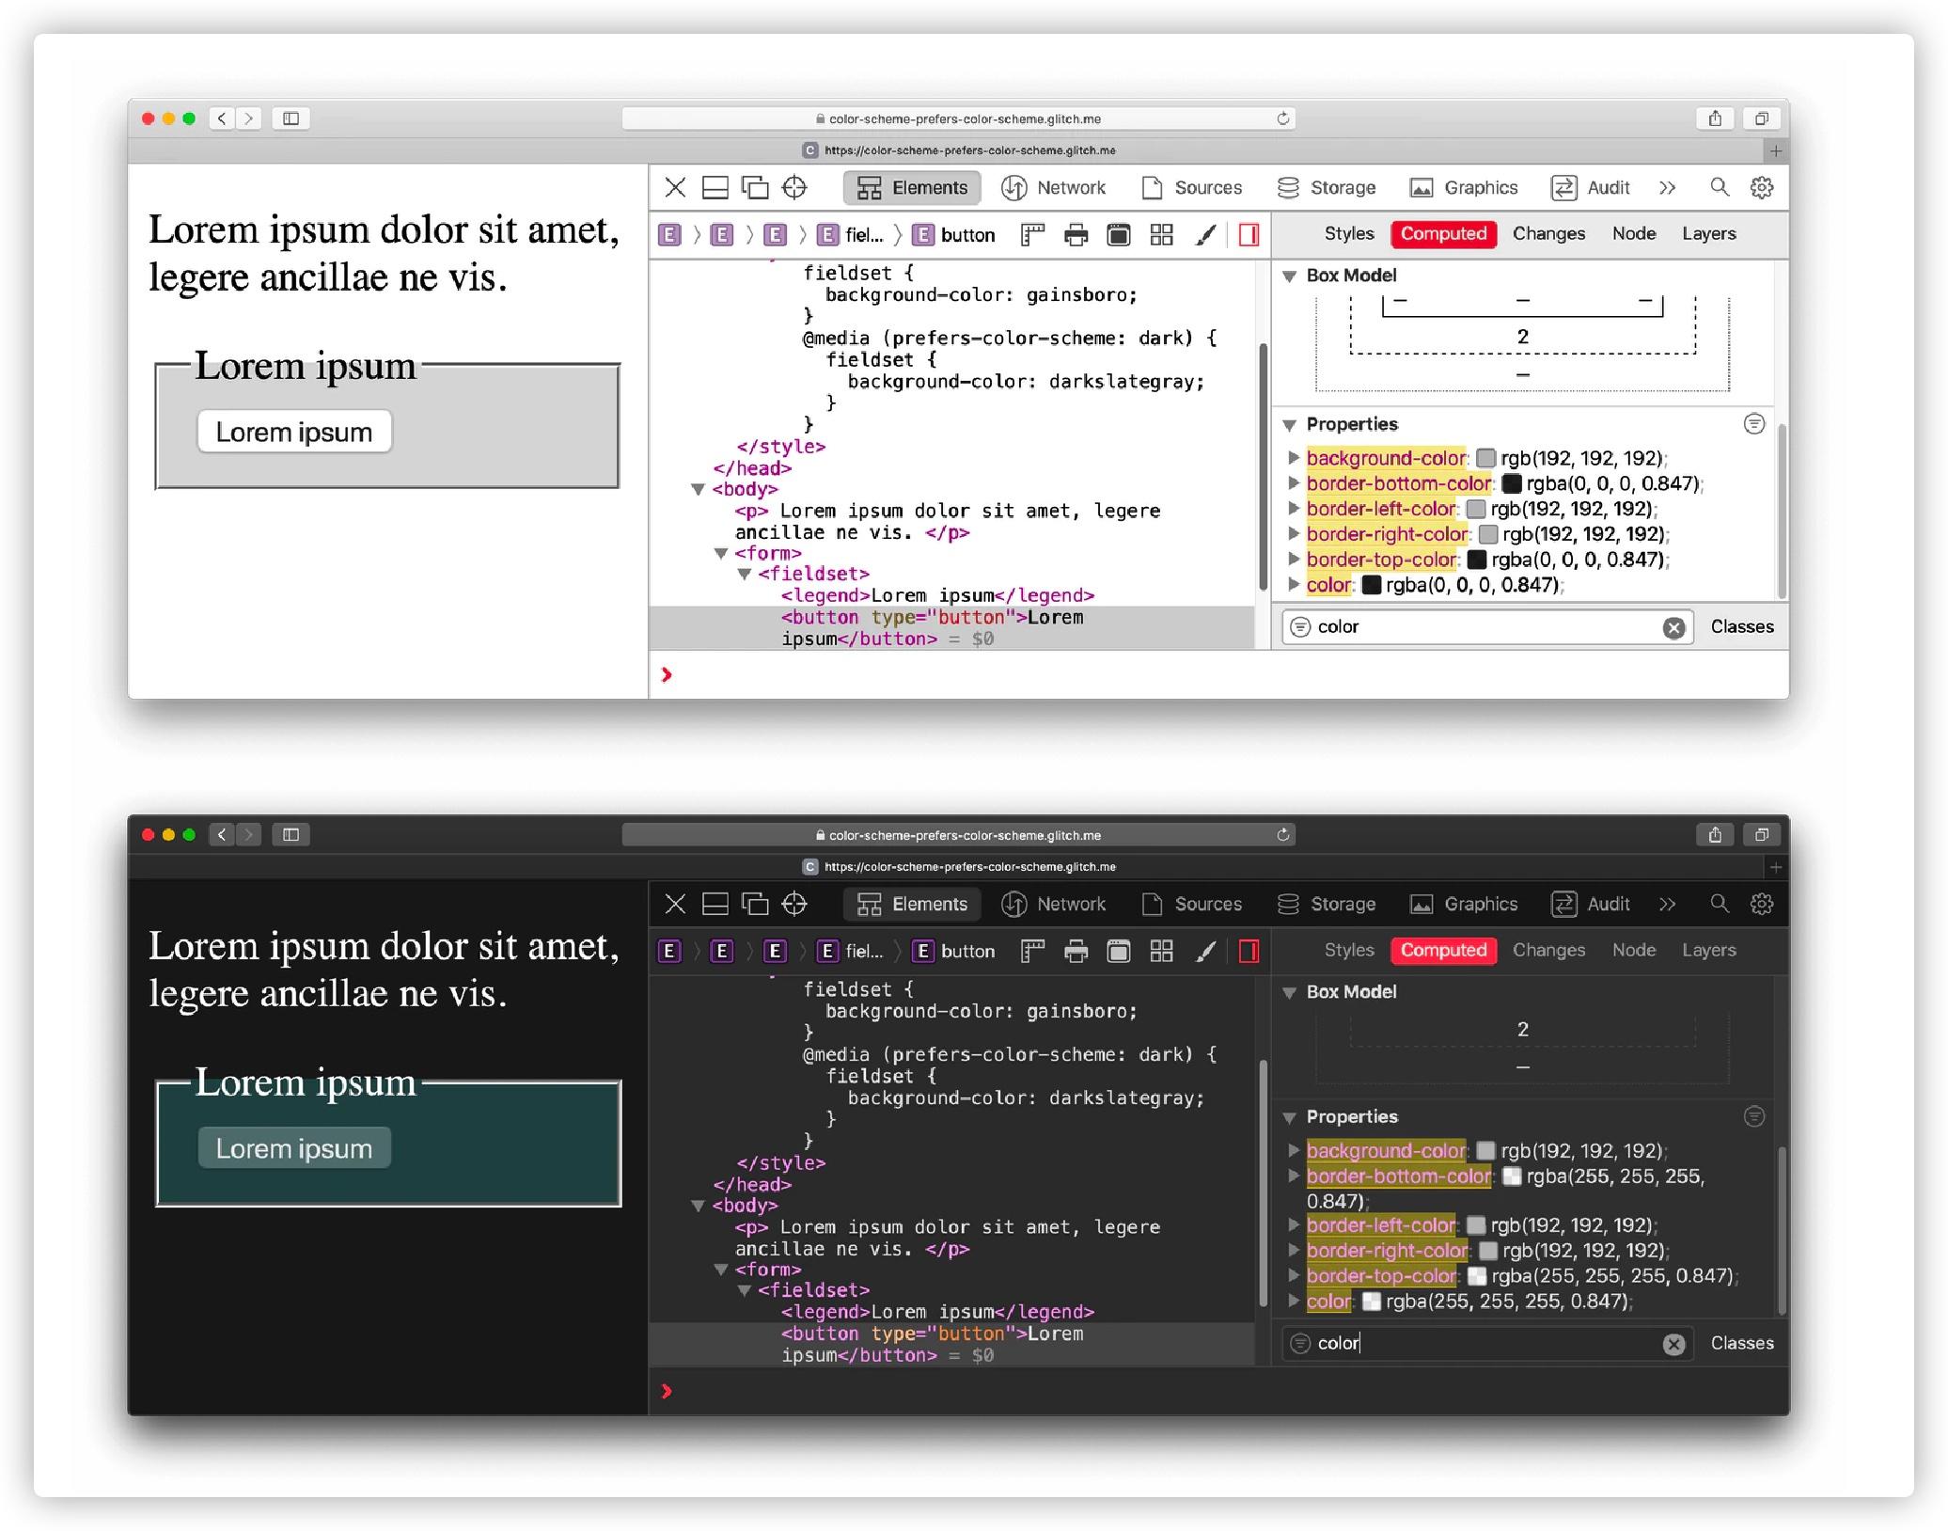Viewport: 1948px width, 1531px height.
Task: Collapse the Box Model section in the dark window
Action: click(x=1290, y=992)
